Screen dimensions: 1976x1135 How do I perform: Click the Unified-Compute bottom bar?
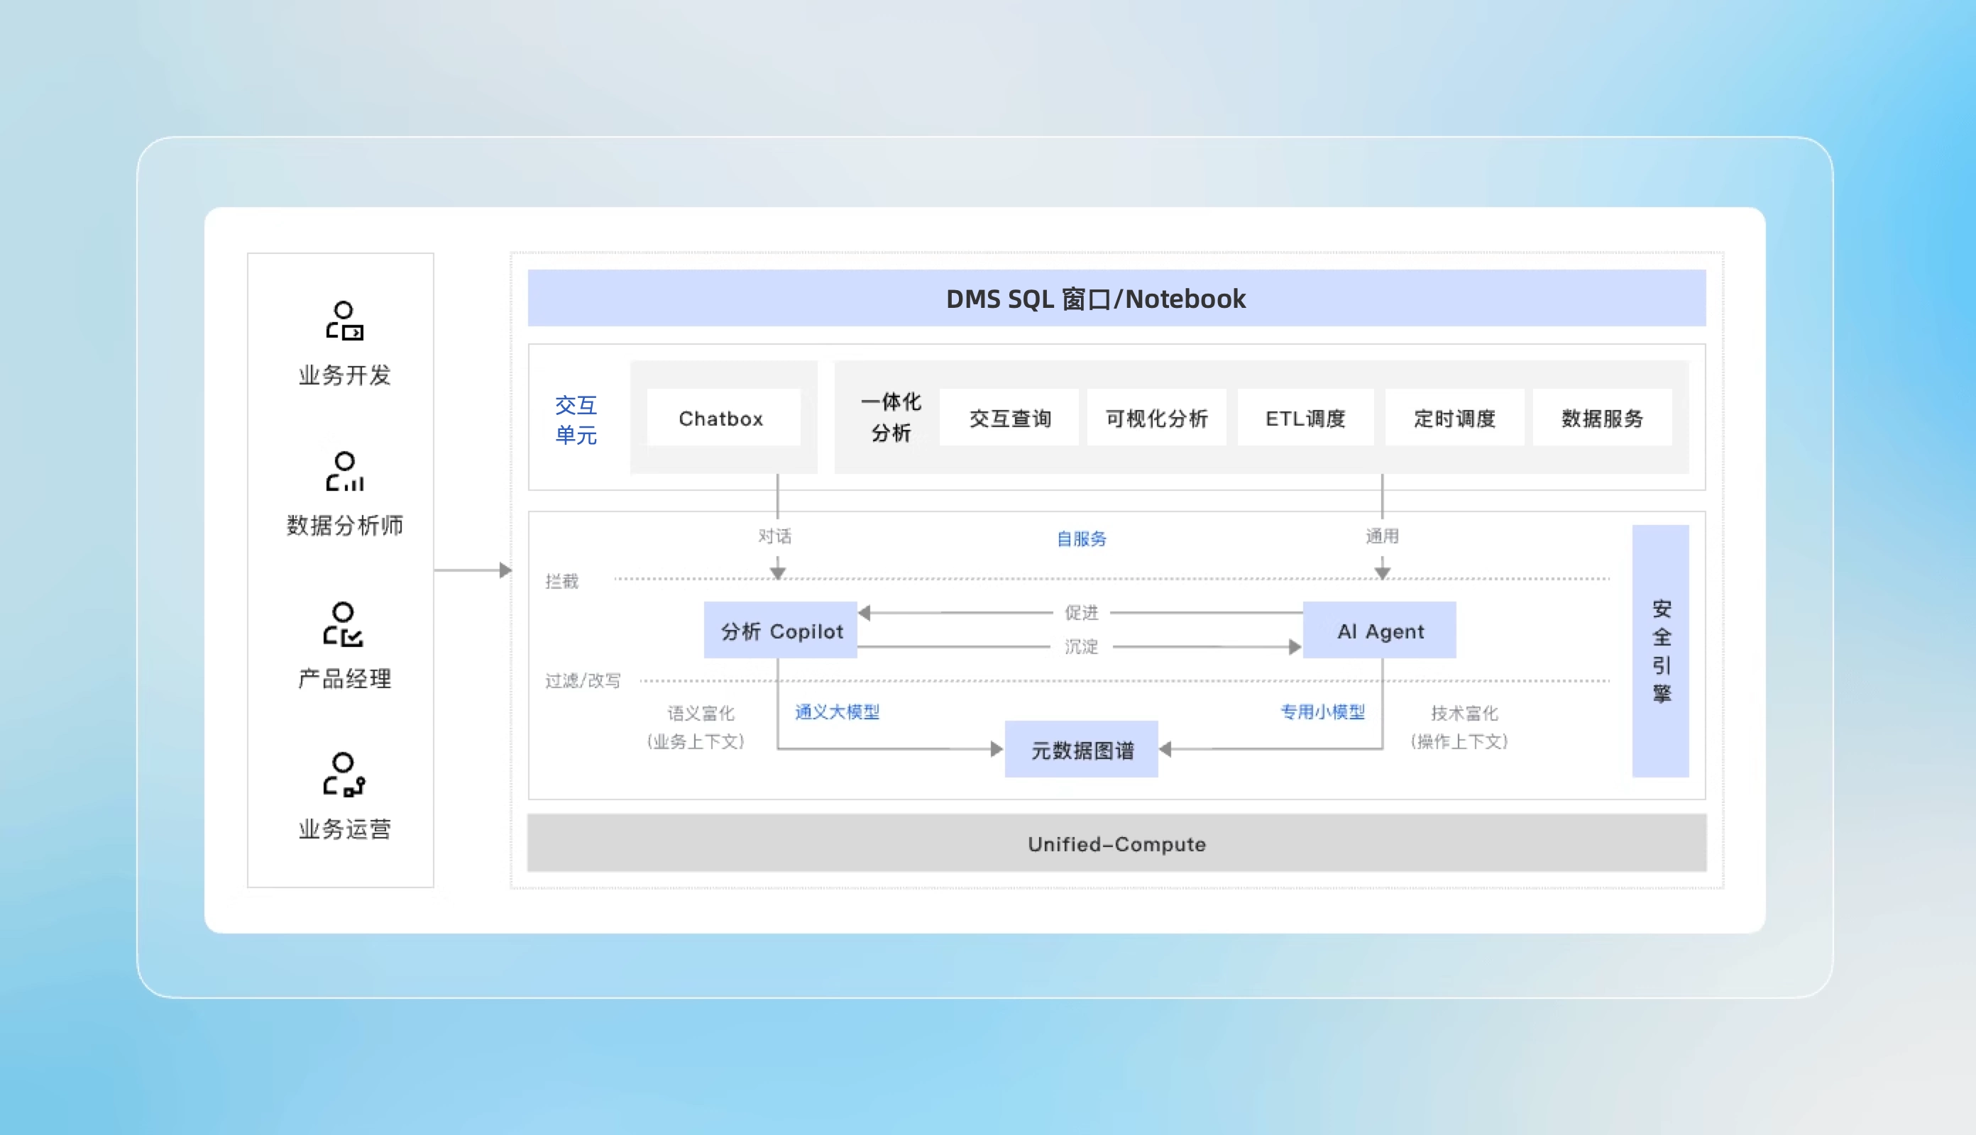1116,843
